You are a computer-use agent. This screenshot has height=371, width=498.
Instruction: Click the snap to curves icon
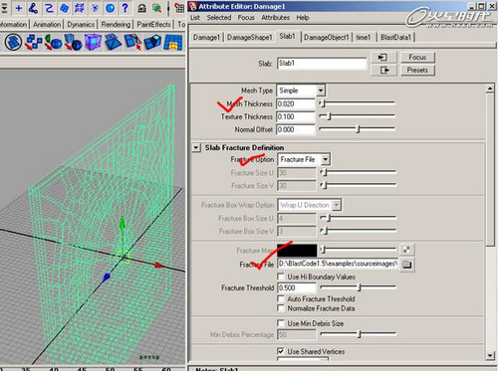coord(33,8)
